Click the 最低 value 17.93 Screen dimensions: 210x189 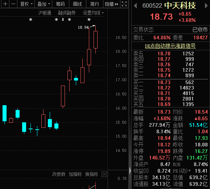pyautogui.click(x=201, y=138)
